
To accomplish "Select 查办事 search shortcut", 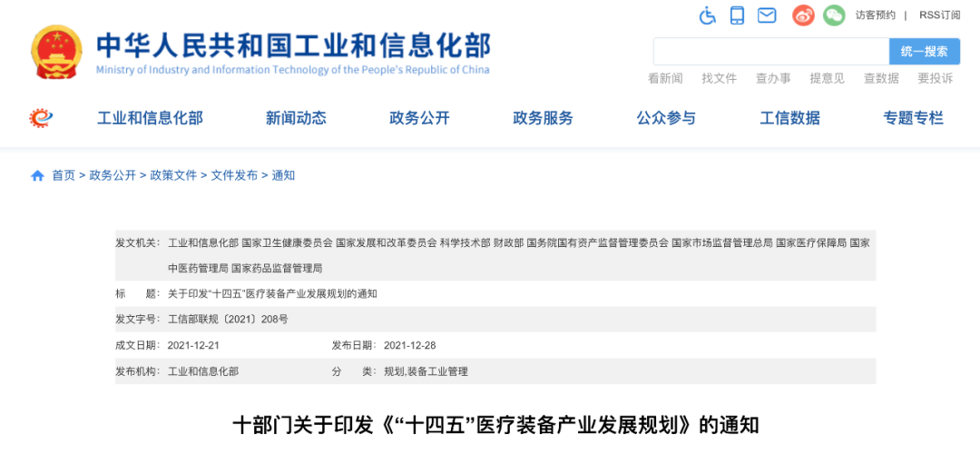I will coord(773,78).
